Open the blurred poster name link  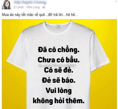30,2
